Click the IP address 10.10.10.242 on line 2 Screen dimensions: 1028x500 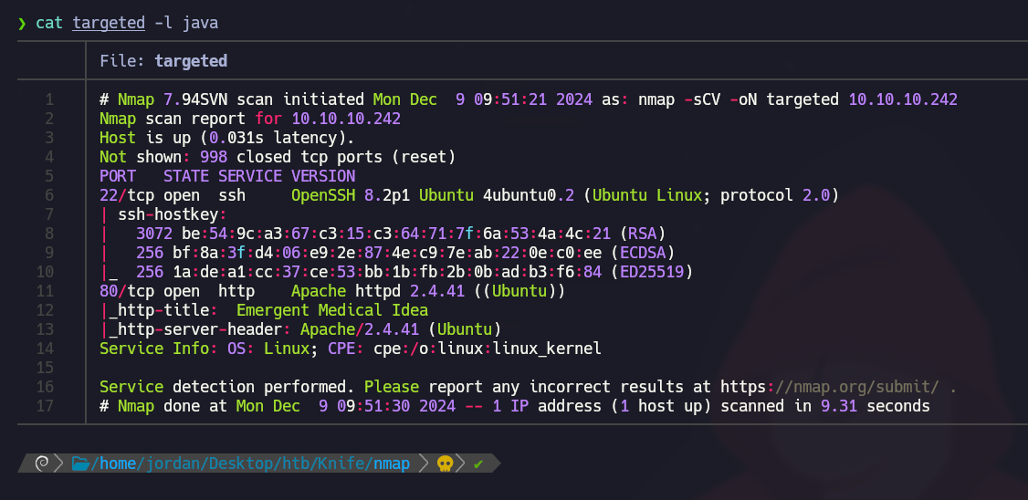tap(346, 119)
